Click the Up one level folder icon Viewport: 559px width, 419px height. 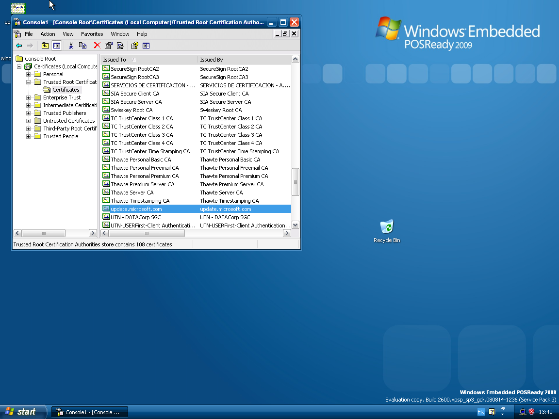[x=45, y=46]
